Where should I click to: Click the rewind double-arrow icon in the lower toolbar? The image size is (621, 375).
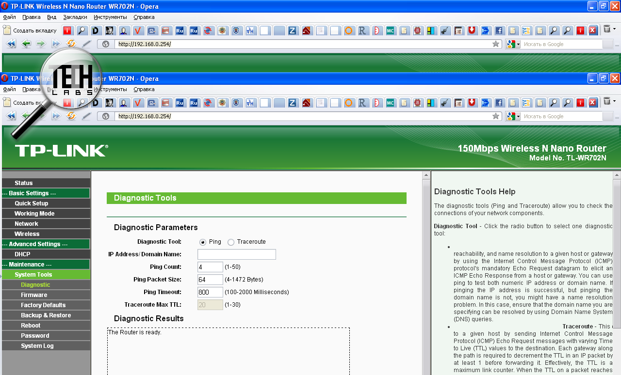tap(11, 116)
